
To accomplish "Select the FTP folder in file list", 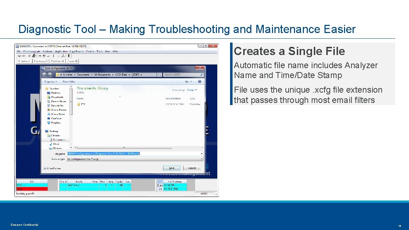I will tap(81, 104).
